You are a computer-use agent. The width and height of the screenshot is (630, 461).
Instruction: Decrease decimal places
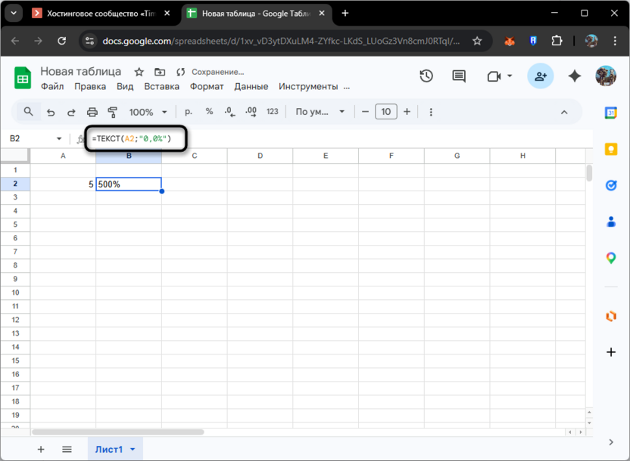point(230,112)
